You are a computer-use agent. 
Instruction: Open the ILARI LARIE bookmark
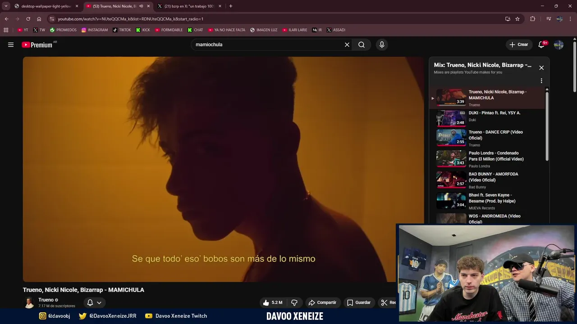(295, 30)
